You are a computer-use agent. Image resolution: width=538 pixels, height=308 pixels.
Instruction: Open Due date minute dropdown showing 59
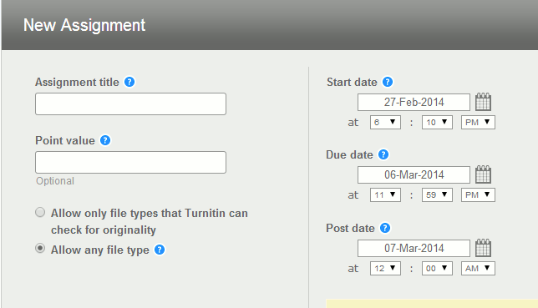coord(437,194)
